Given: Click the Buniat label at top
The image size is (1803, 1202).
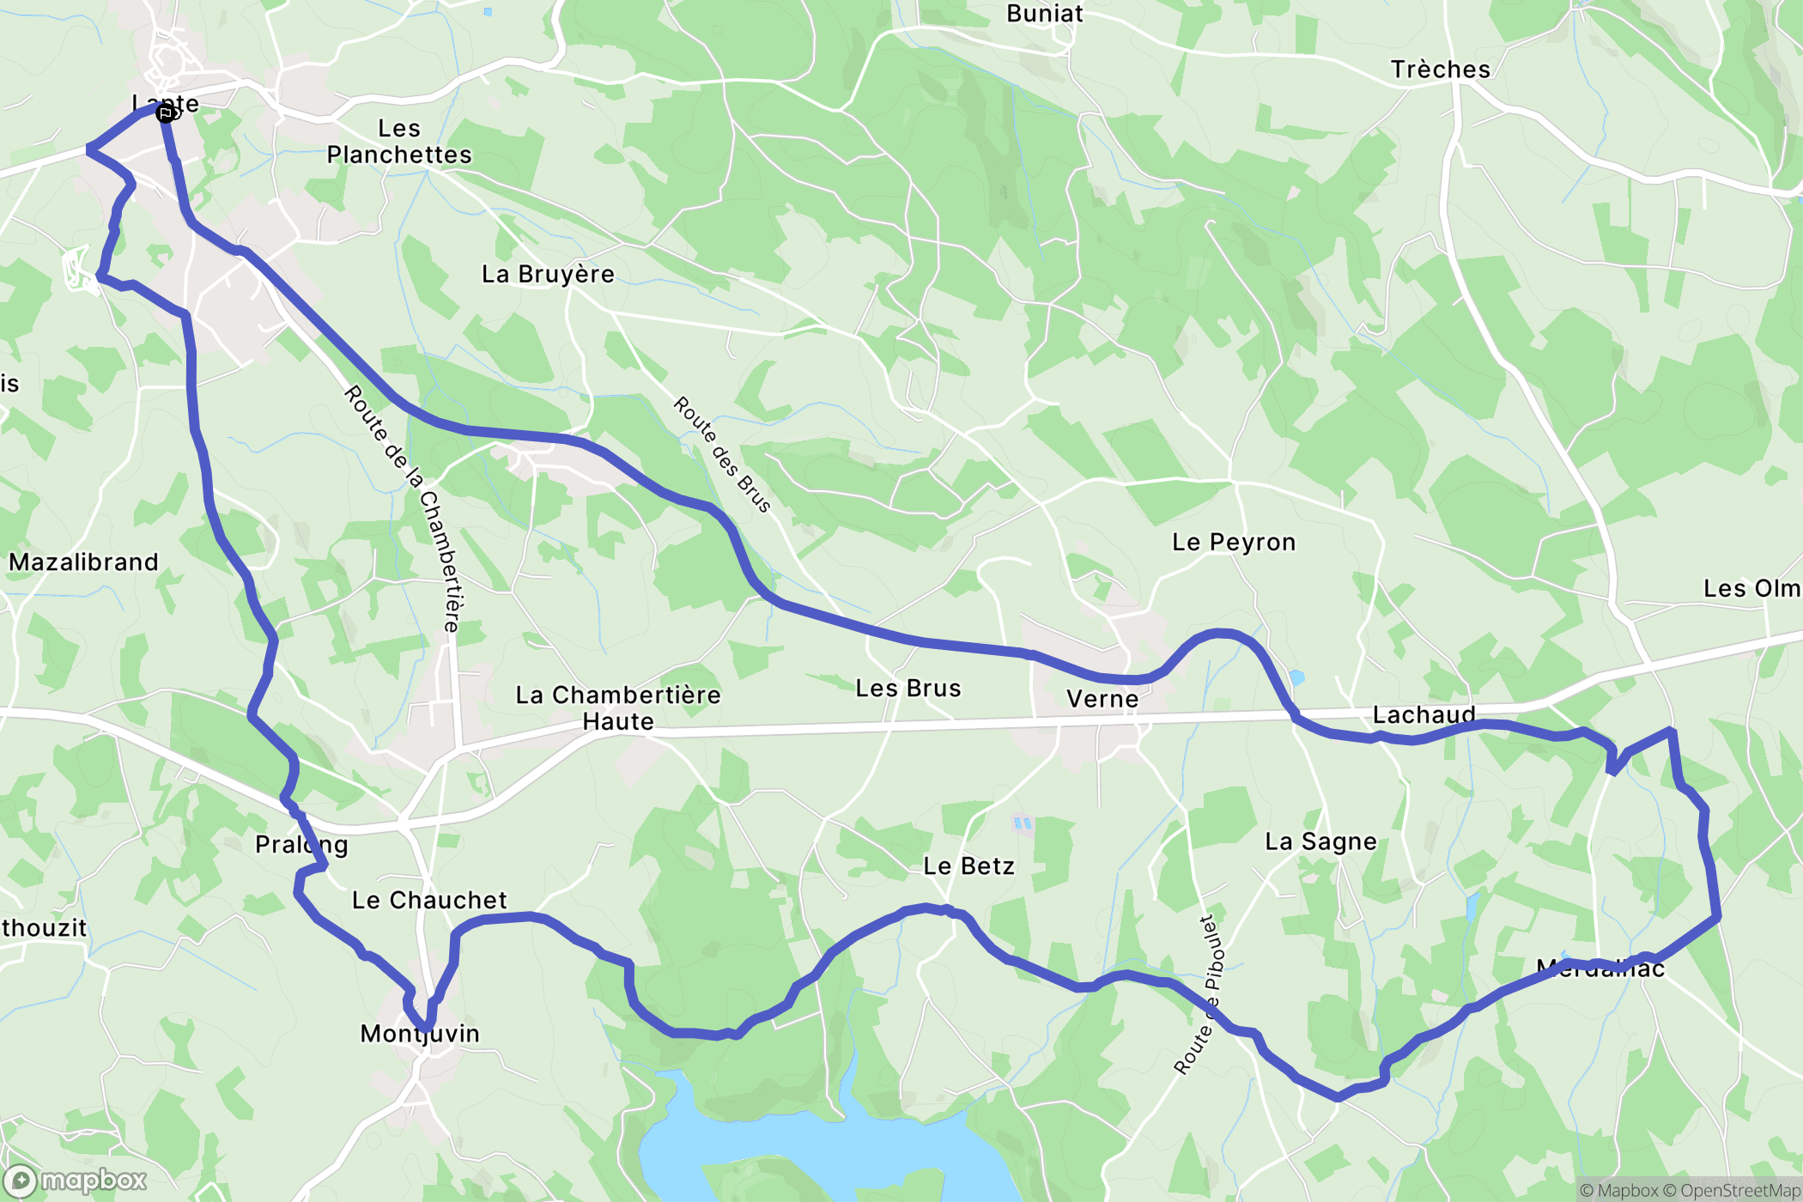Looking at the screenshot, I should (x=1045, y=14).
